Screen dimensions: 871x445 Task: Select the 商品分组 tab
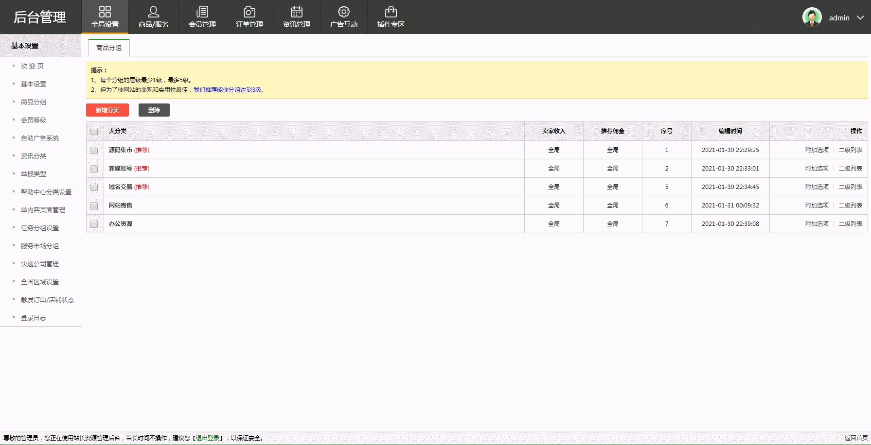(x=109, y=48)
